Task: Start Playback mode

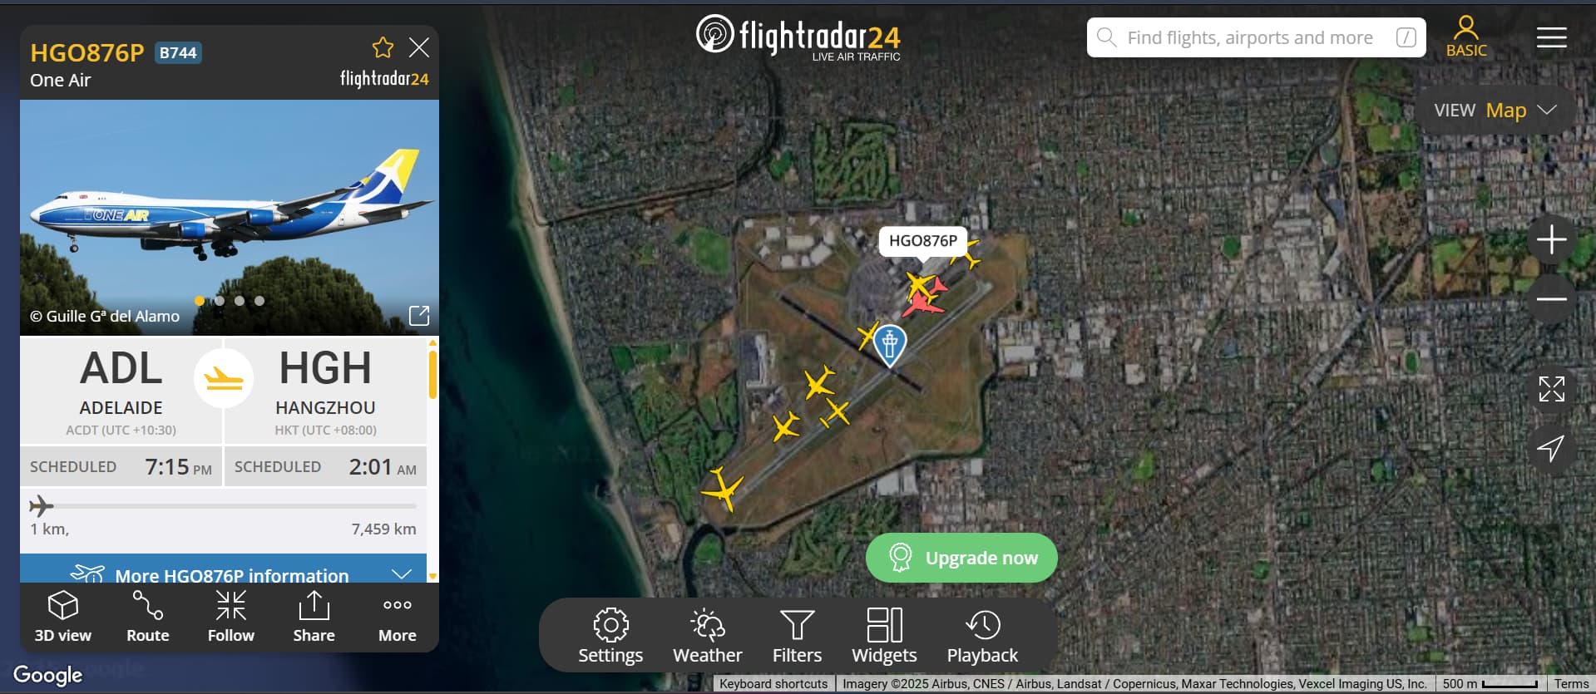Action: click(982, 636)
